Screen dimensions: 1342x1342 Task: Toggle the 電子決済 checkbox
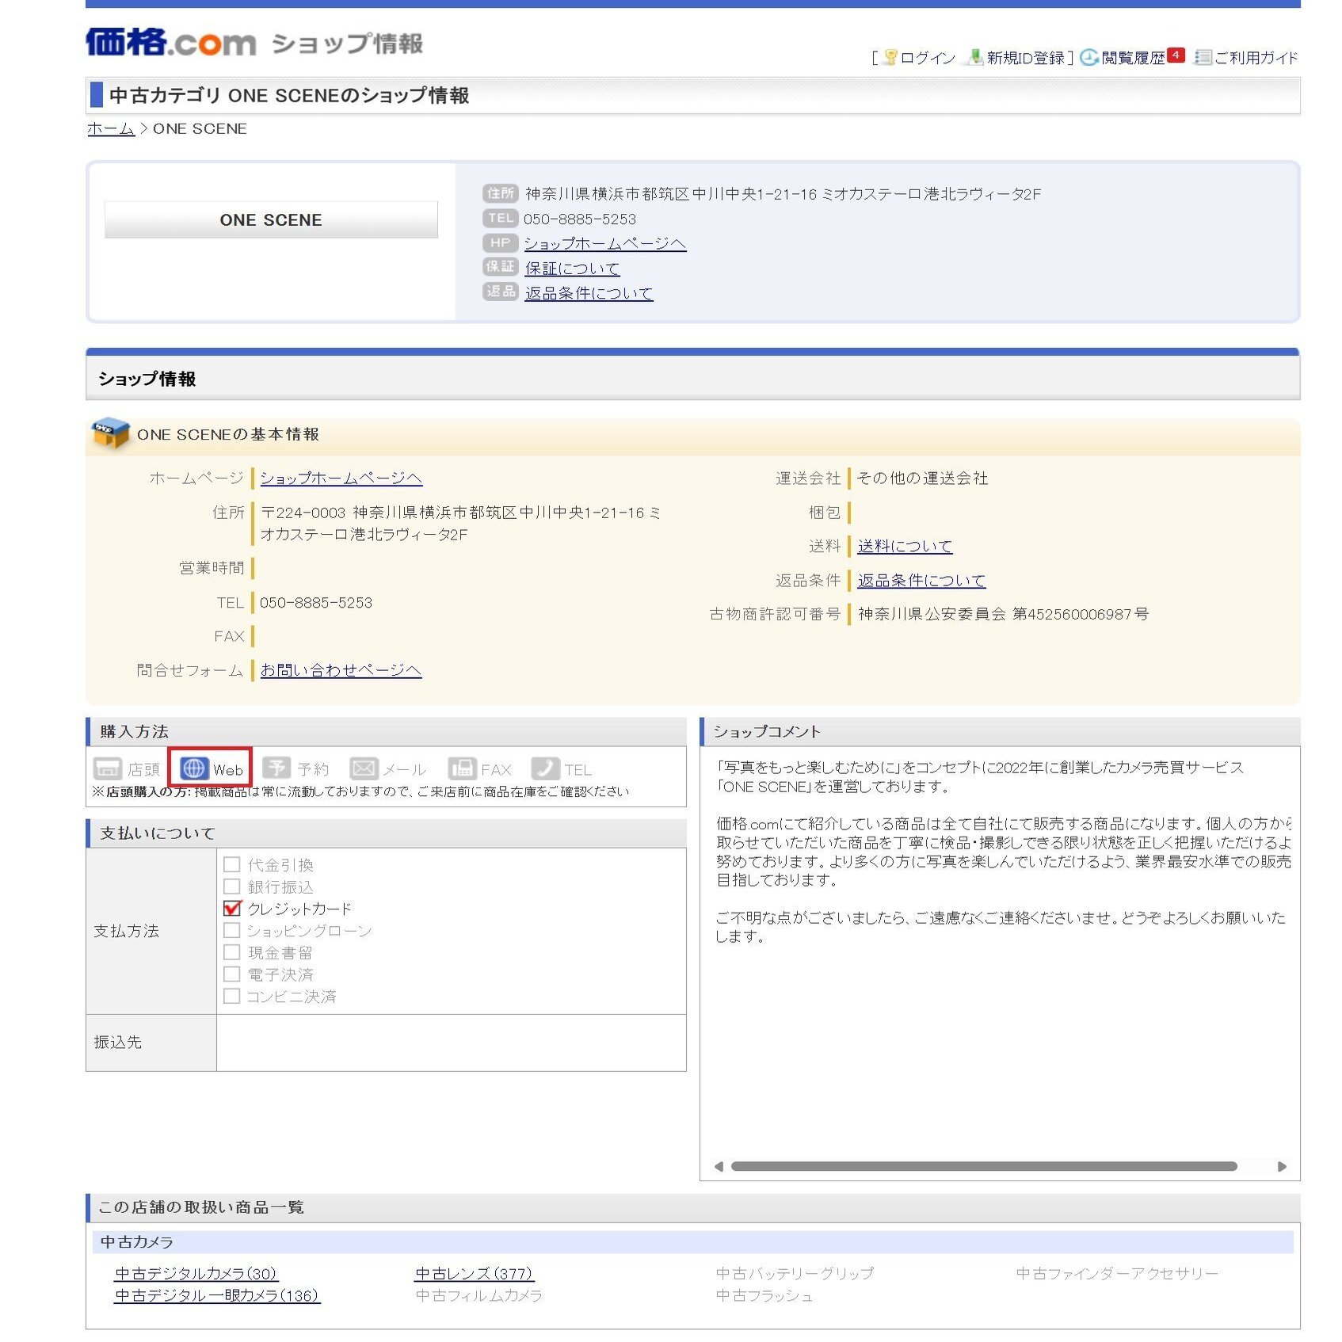click(x=232, y=974)
